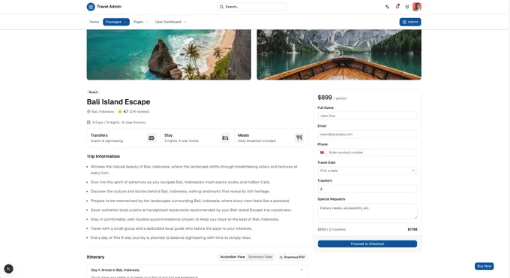510x278 pixels.
Task: Open the user avatar profile menu
Action: pos(417,7)
